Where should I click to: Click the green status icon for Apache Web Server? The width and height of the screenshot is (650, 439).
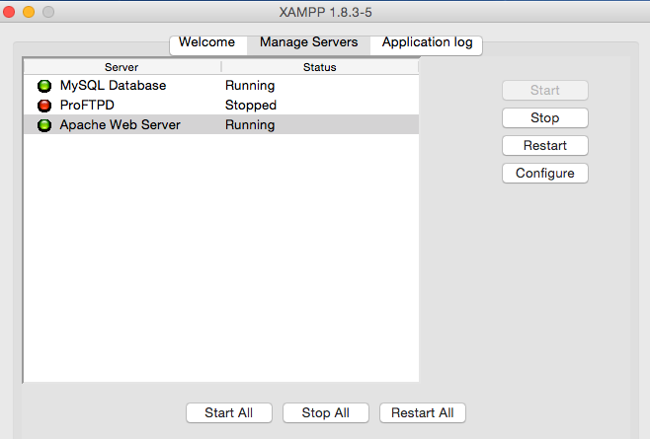click(x=44, y=125)
